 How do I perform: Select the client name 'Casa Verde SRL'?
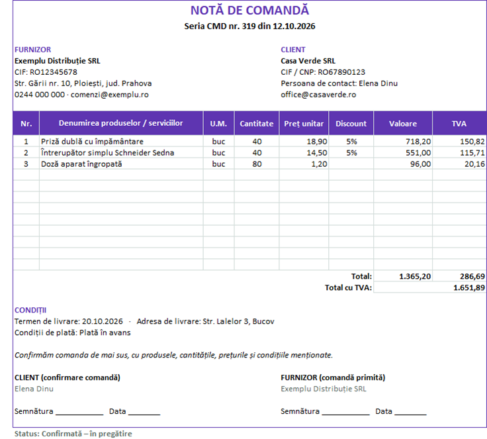(x=308, y=61)
